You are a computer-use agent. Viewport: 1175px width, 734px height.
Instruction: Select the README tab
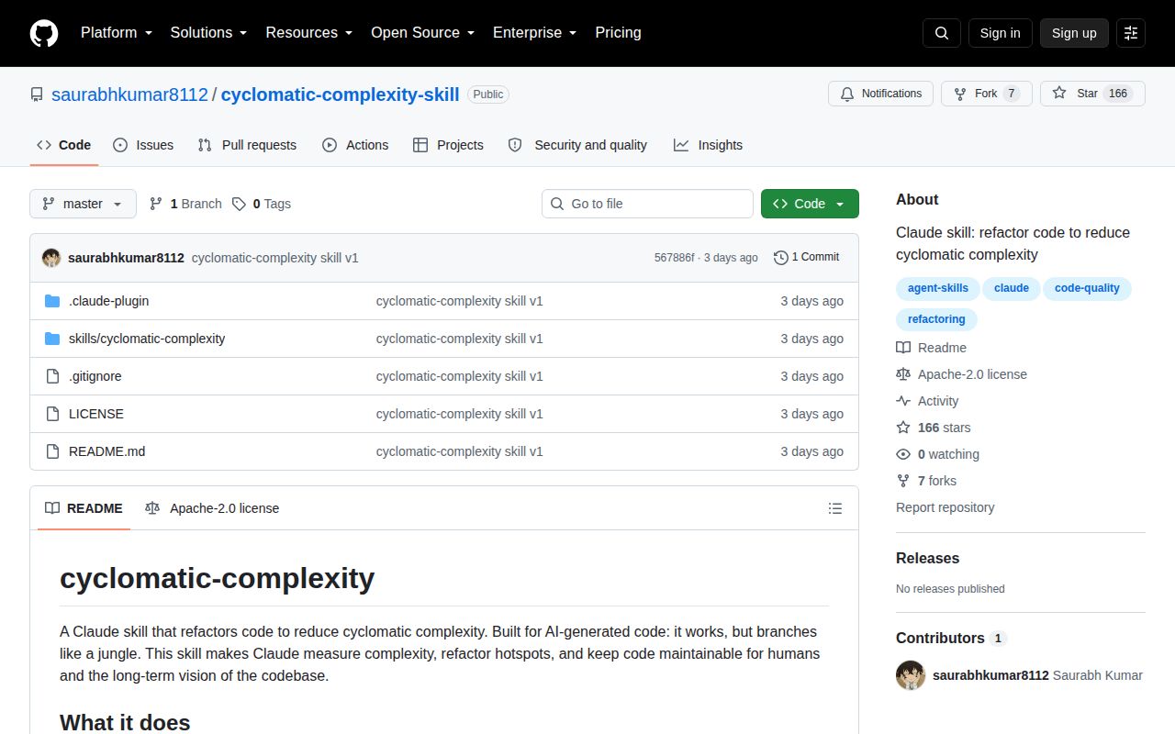[x=84, y=508]
